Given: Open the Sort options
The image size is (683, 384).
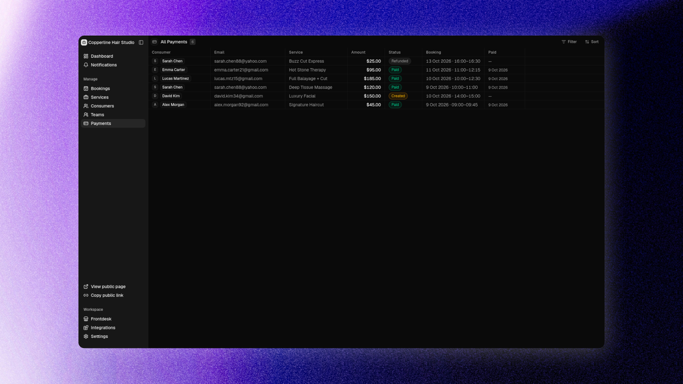Looking at the screenshot, I should coord(592,42).
